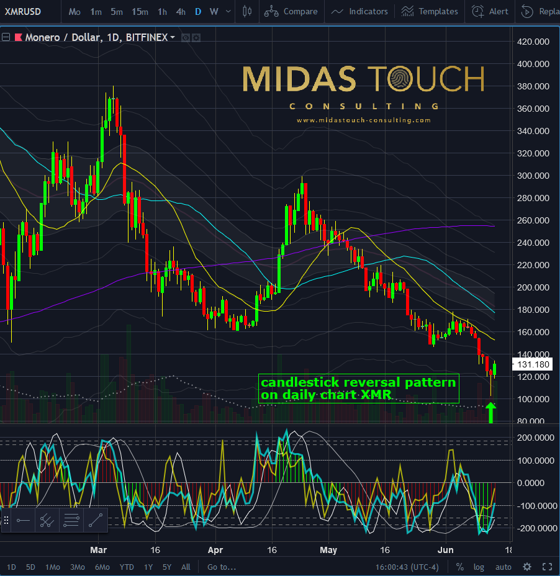Click the 200.0000 indicator axis label

(535, 438)
